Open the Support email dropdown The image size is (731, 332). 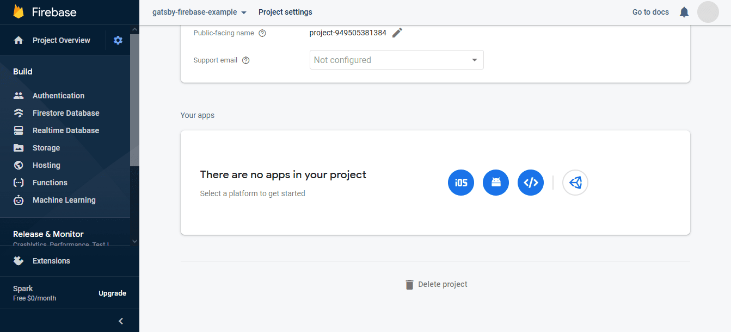click(x=397, y=60)
